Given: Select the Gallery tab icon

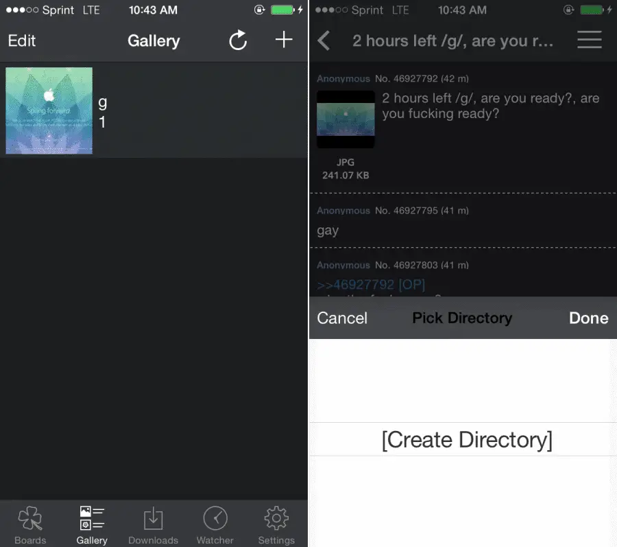Looking at the screenshot, I should click(92, 525).
